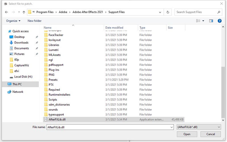Select the Plug-ins folder icon
Image resolution: width=227 pixels, height=142 pixels.
(x=46, y=70)
